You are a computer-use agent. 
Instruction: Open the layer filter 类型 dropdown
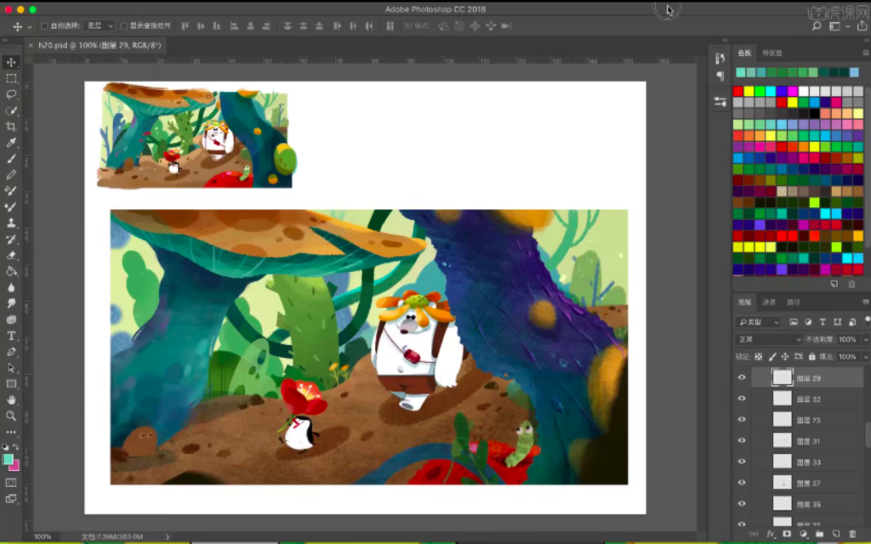click(759, 322)
